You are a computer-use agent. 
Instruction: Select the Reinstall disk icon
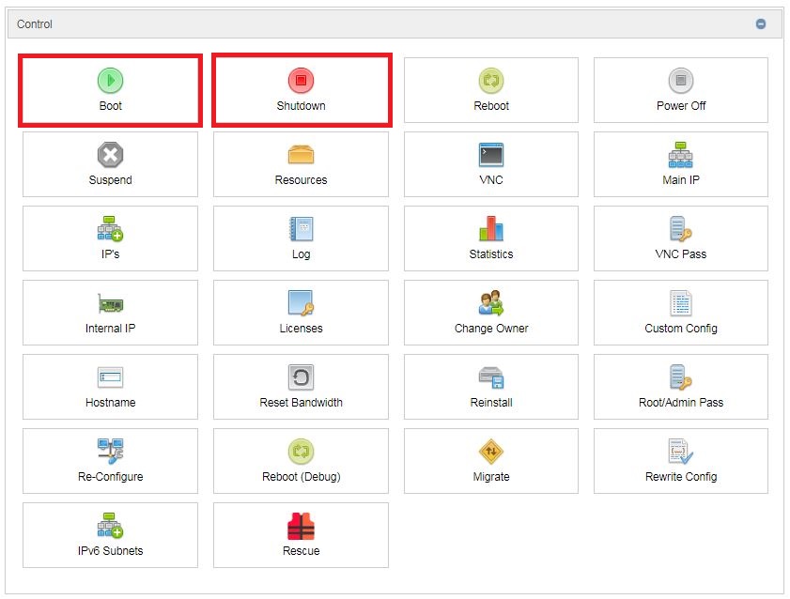click(x=491, y=377)
